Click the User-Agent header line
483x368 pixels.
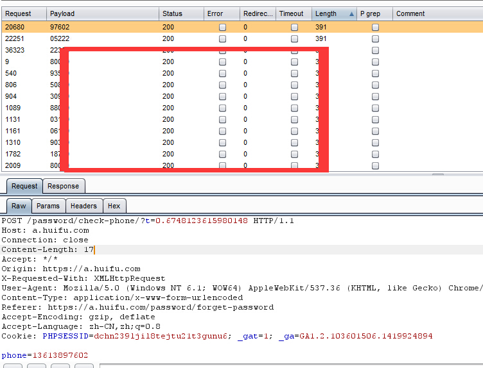coord(241,288)
